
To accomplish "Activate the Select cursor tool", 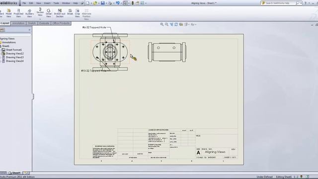I will click(x=125, y=3).
